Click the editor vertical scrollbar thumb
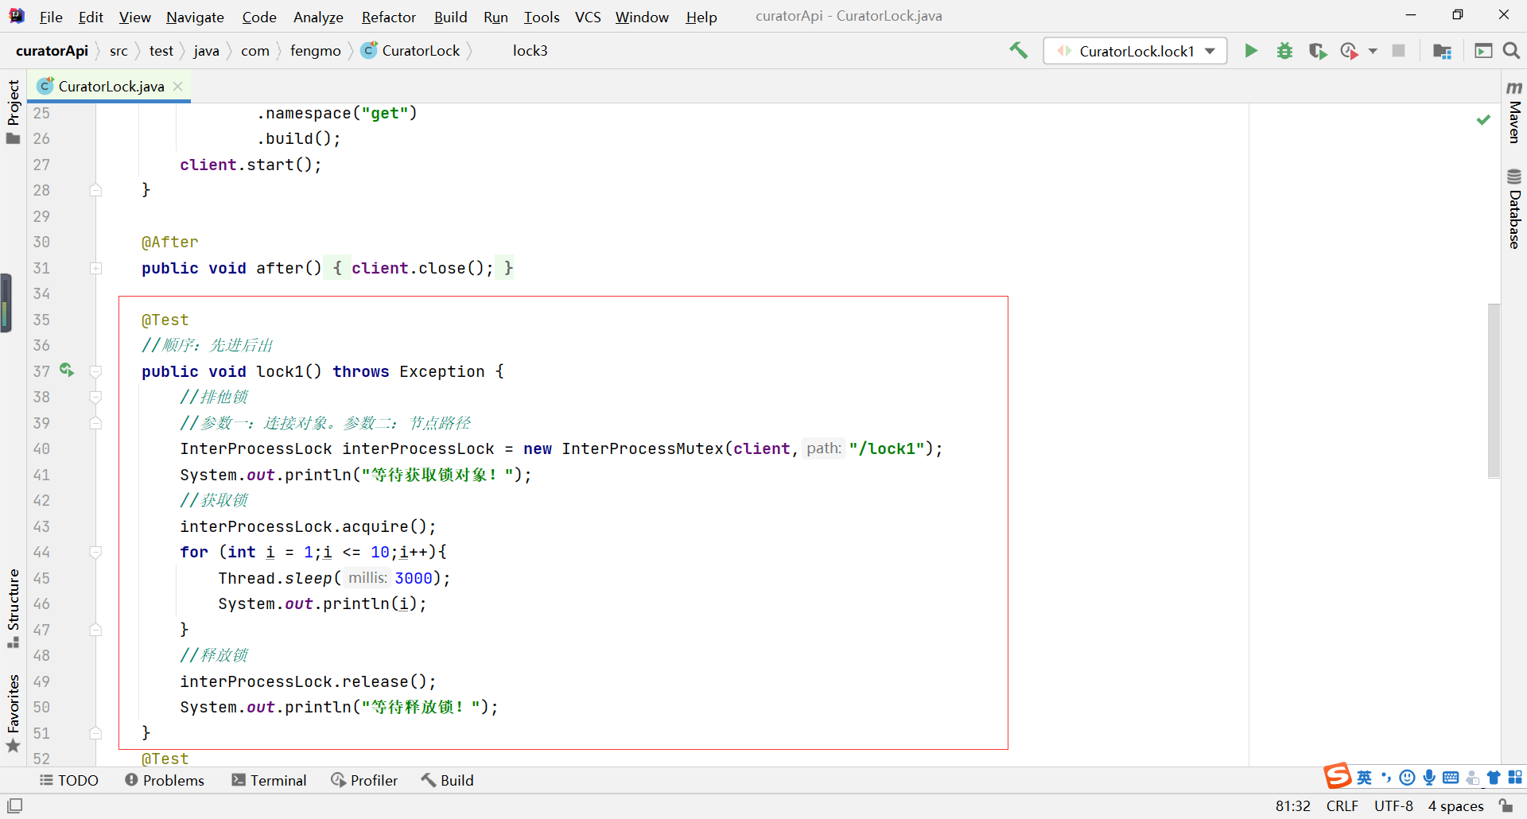The height and width of the screenshot is (819, 1527). 1494,390
